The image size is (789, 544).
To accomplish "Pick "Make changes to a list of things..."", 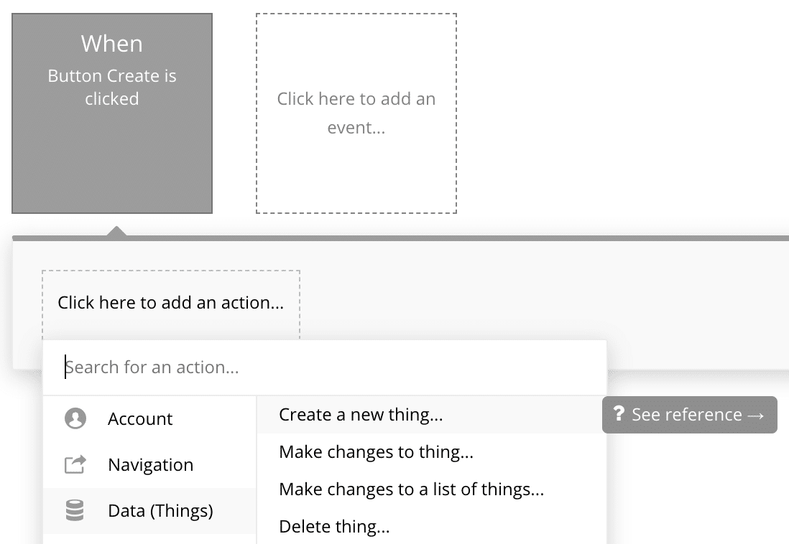I will 411,489.
